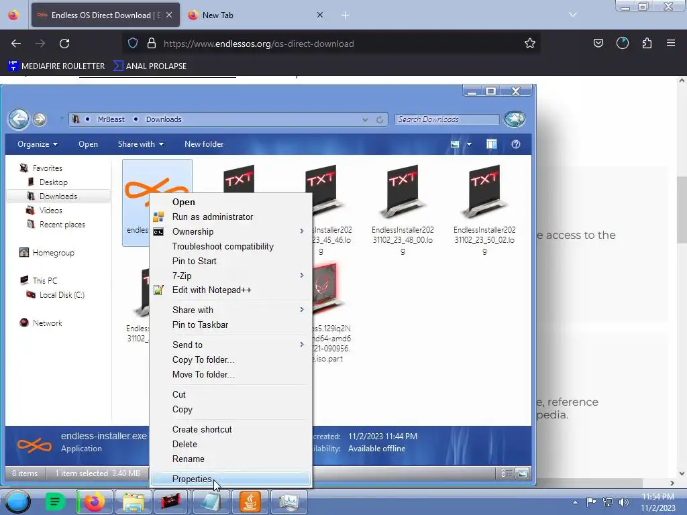This screenshot has height=515, width=687.
Task: Expand the Explorer address bar history dropdown
Action: [365, 119]
